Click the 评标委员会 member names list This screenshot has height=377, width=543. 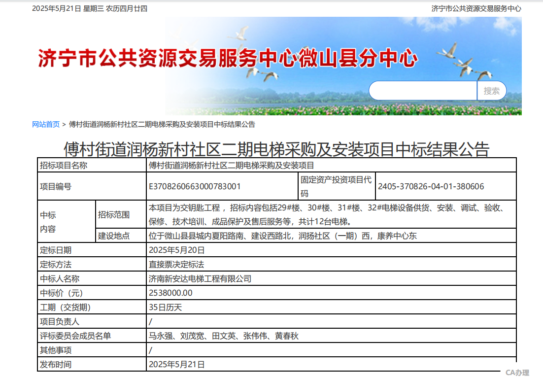click(x=223, y=336)
